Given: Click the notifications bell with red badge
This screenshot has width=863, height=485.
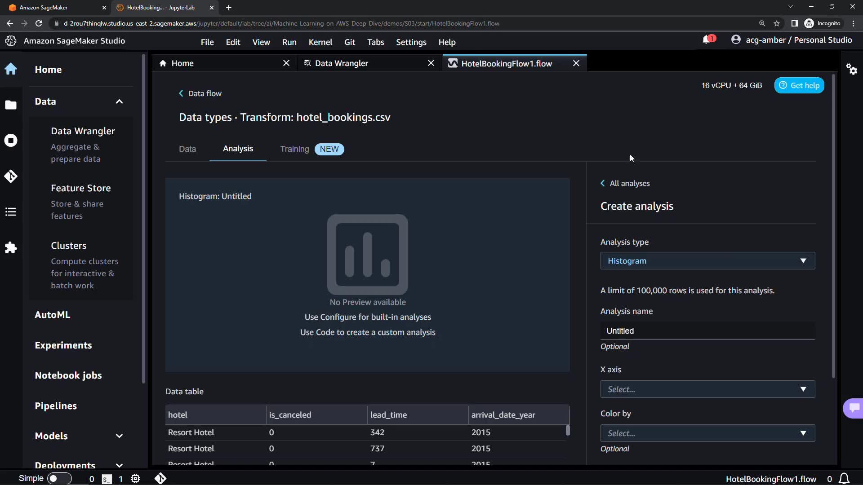Looking at the screenshot, I should coord(707,40).
